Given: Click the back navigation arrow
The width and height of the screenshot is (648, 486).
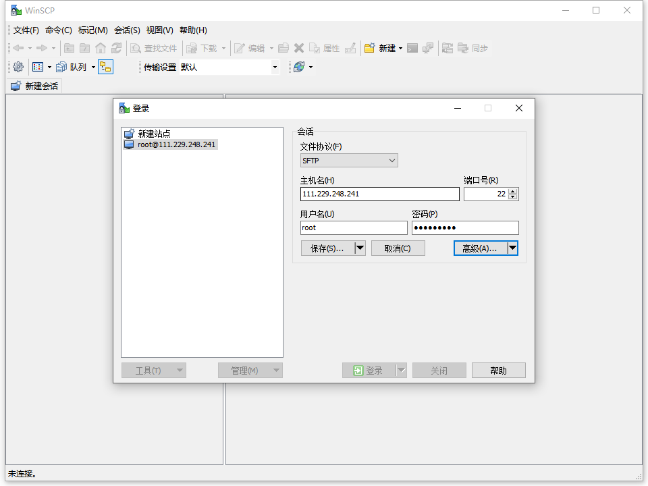Looking at the screenshot, I should click(18, 49).
